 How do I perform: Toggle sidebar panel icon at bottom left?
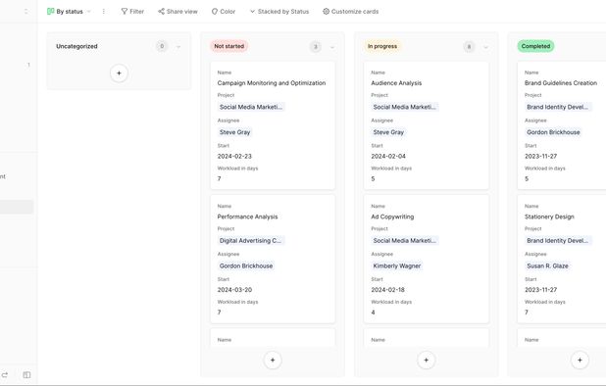click(x=26, y=375)
